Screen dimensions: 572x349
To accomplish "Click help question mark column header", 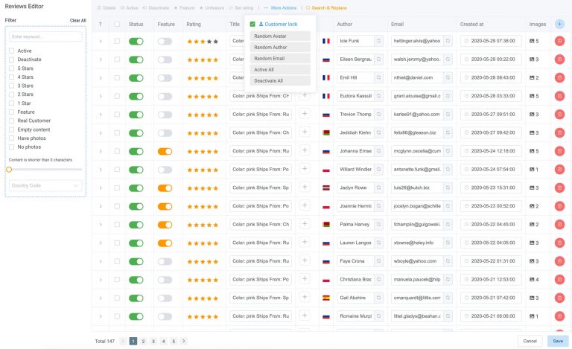I will [101, 25].
